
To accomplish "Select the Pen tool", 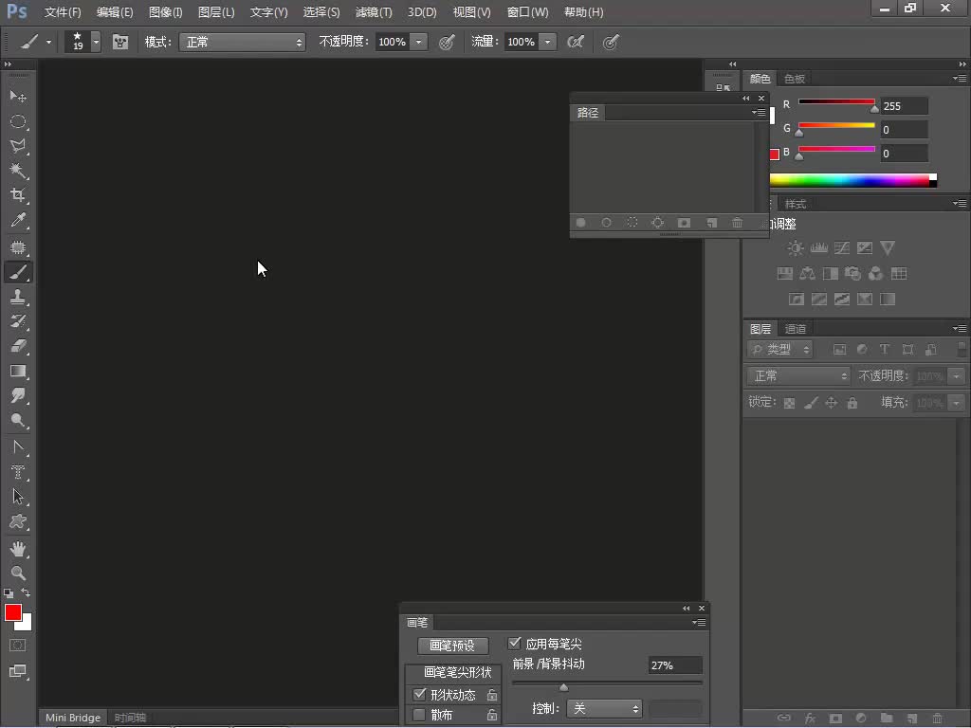I will [18, 447].
